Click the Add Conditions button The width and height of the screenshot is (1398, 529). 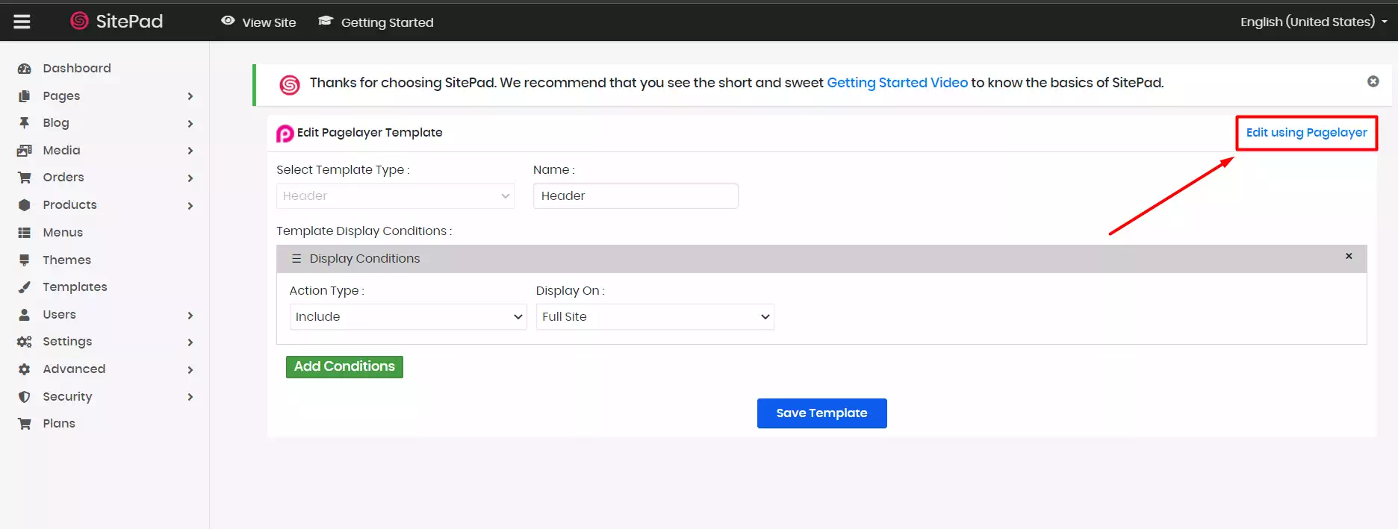coord(344,367)
